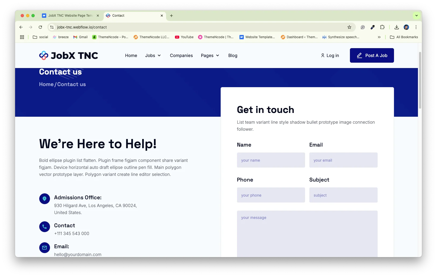Open the Companies nav item

pyautogui.click(x=181, y=55)
